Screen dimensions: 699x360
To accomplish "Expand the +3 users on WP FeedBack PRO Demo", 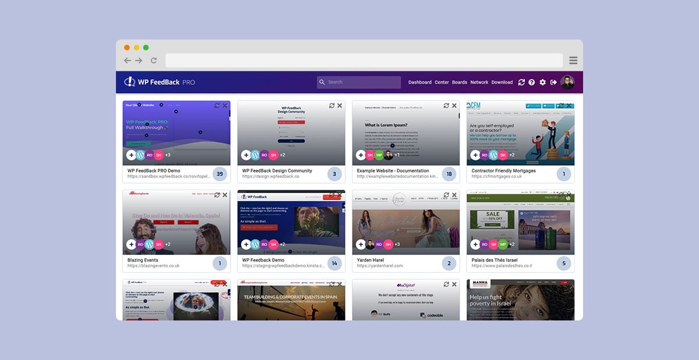I will pos(168,155).
